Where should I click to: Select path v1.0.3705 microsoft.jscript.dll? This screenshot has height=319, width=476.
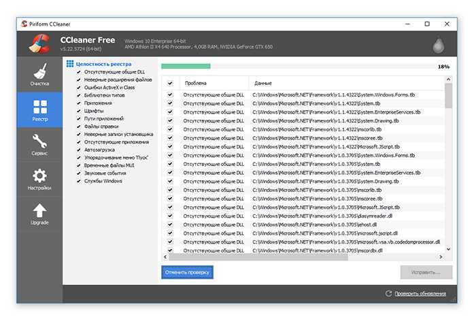pos(325,233)
